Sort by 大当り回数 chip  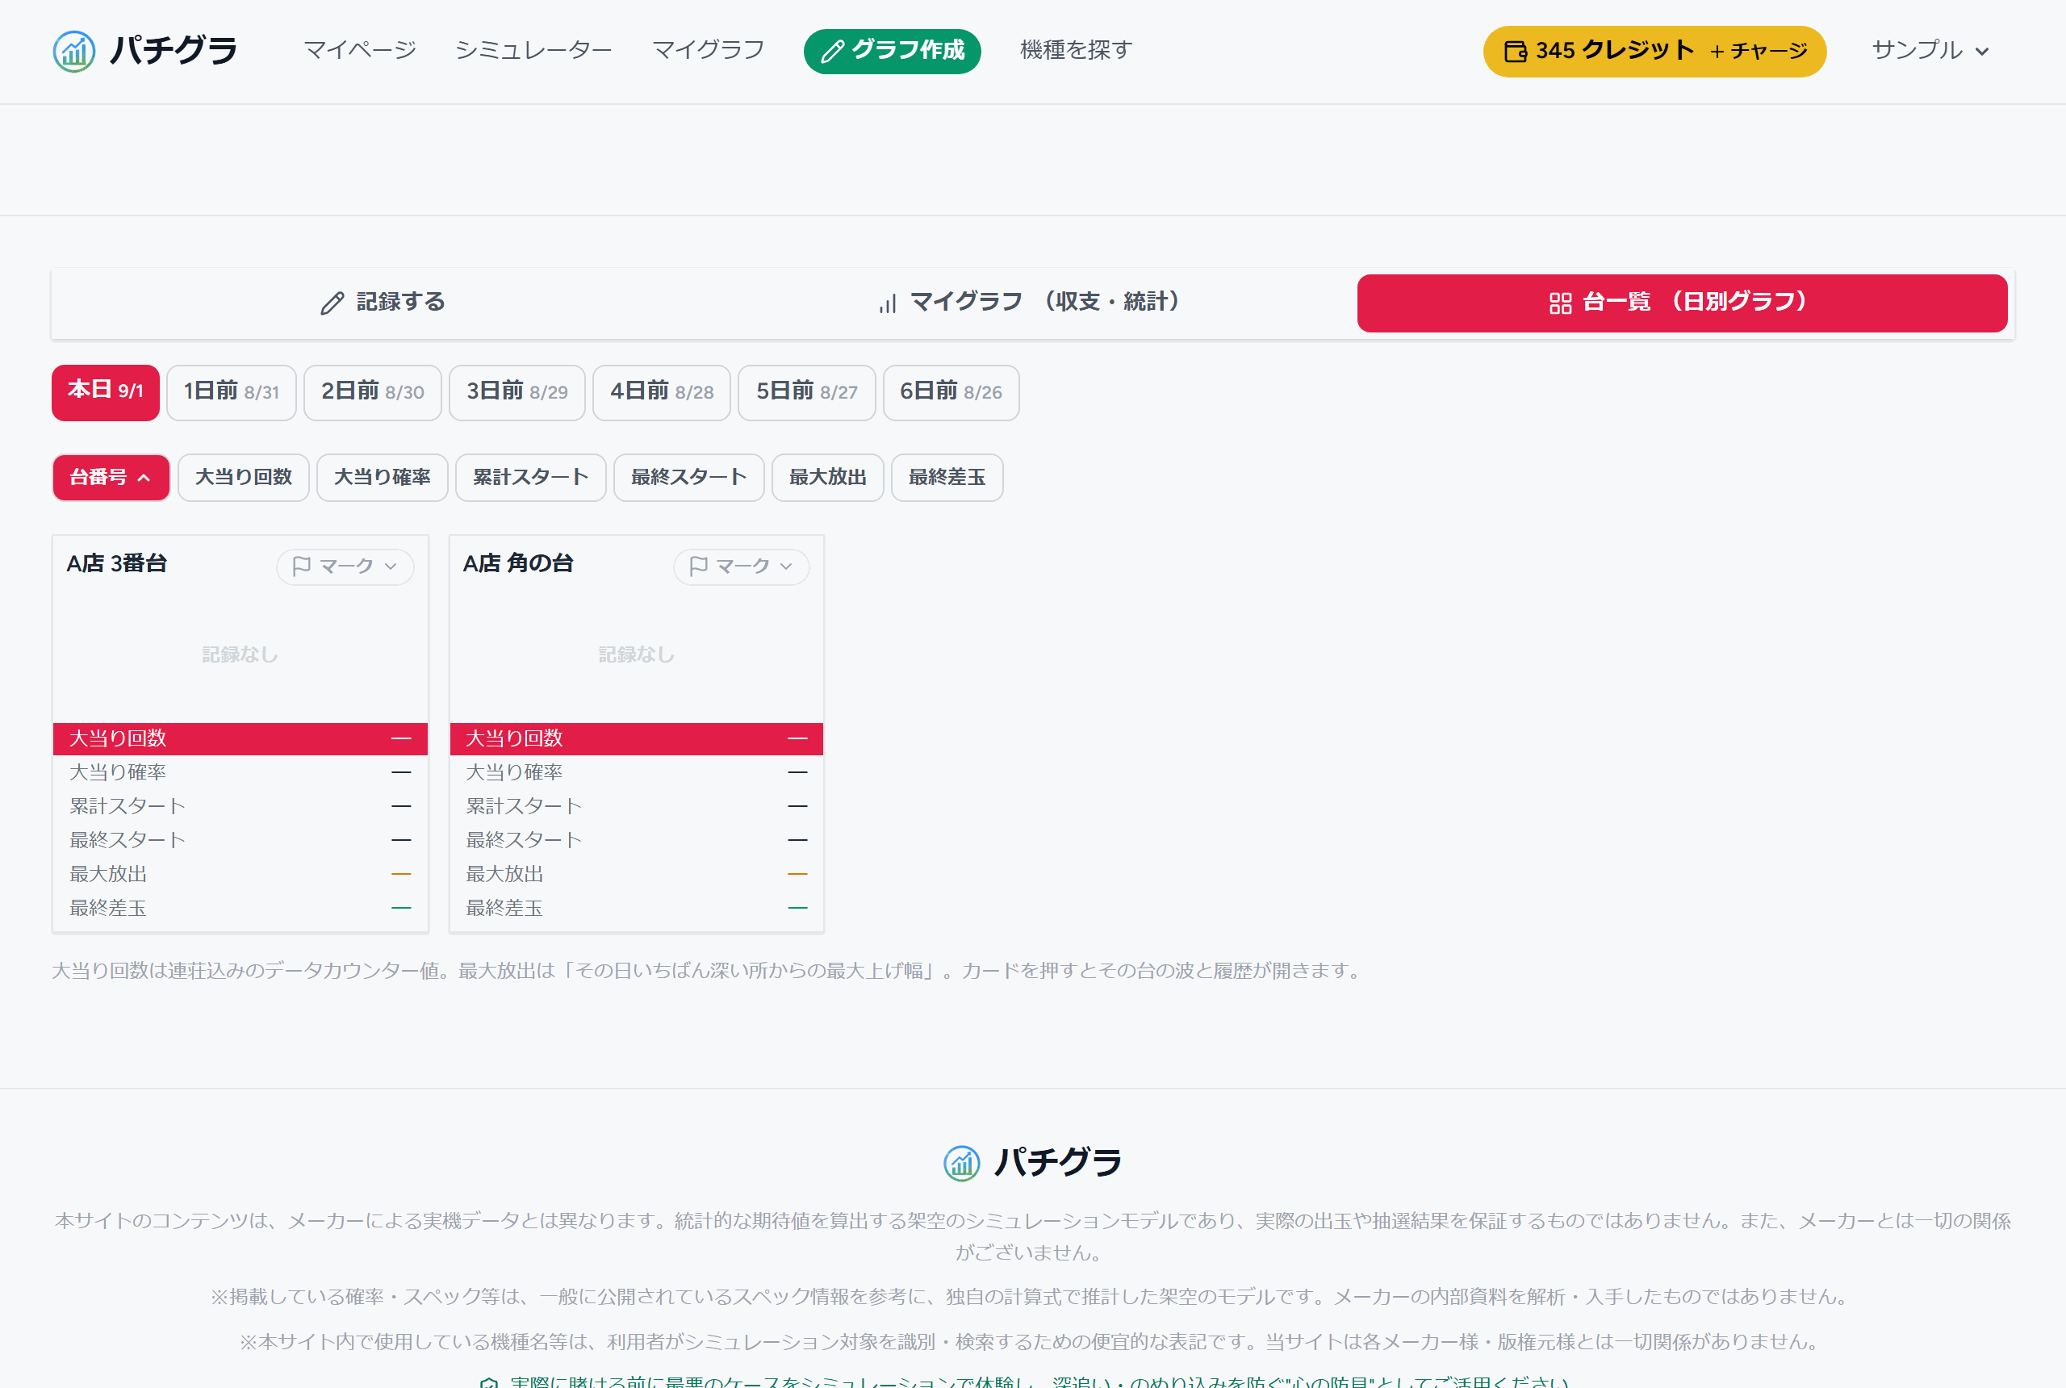point(244,478)
